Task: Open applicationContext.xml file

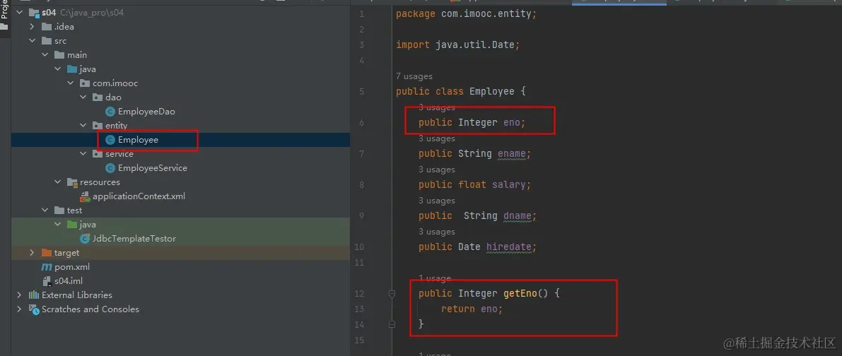Action: (139, 196)
